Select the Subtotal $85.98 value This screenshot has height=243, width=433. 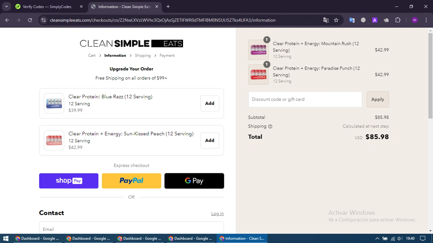tap(382, 117)
